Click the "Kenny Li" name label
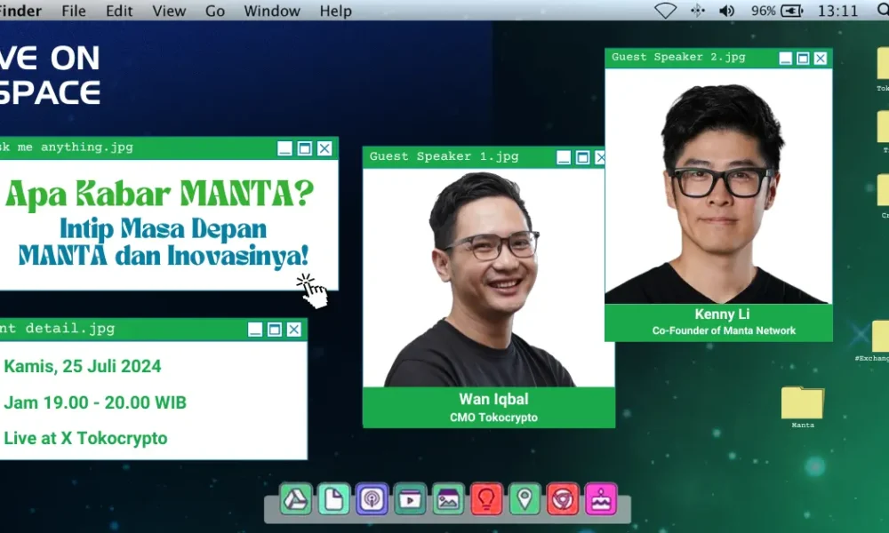The image size is (889, 533). 722,314
